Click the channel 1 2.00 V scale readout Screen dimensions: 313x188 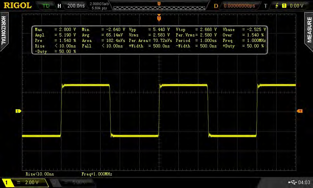click(32, 183)
